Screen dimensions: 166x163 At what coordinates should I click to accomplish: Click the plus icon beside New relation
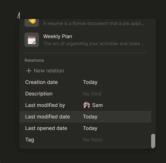tap(29, 71)
